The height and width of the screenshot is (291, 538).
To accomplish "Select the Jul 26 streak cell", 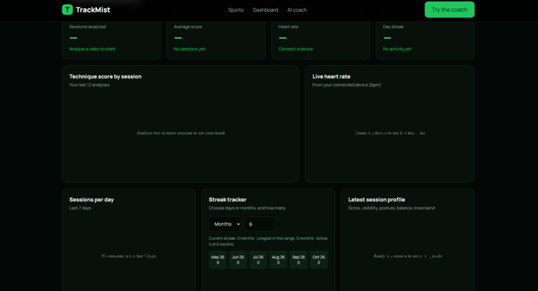I will 258,260.
